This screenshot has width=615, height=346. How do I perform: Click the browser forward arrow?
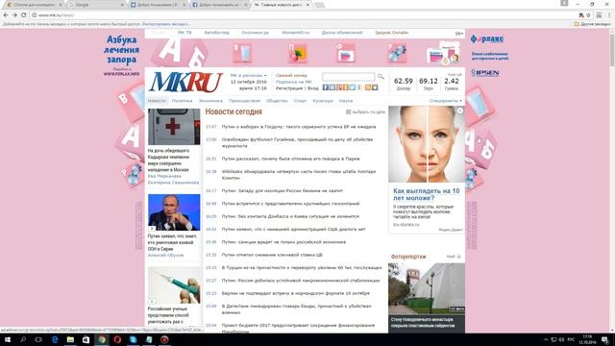point(14,15)
